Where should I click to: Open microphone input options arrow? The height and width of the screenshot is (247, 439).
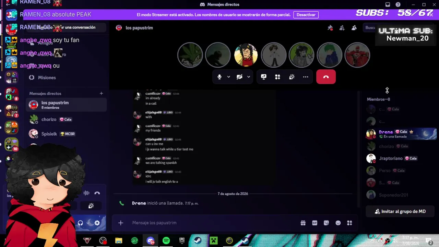228,77
